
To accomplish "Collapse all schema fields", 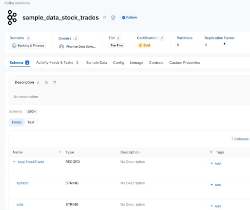I will coord(241,139).
